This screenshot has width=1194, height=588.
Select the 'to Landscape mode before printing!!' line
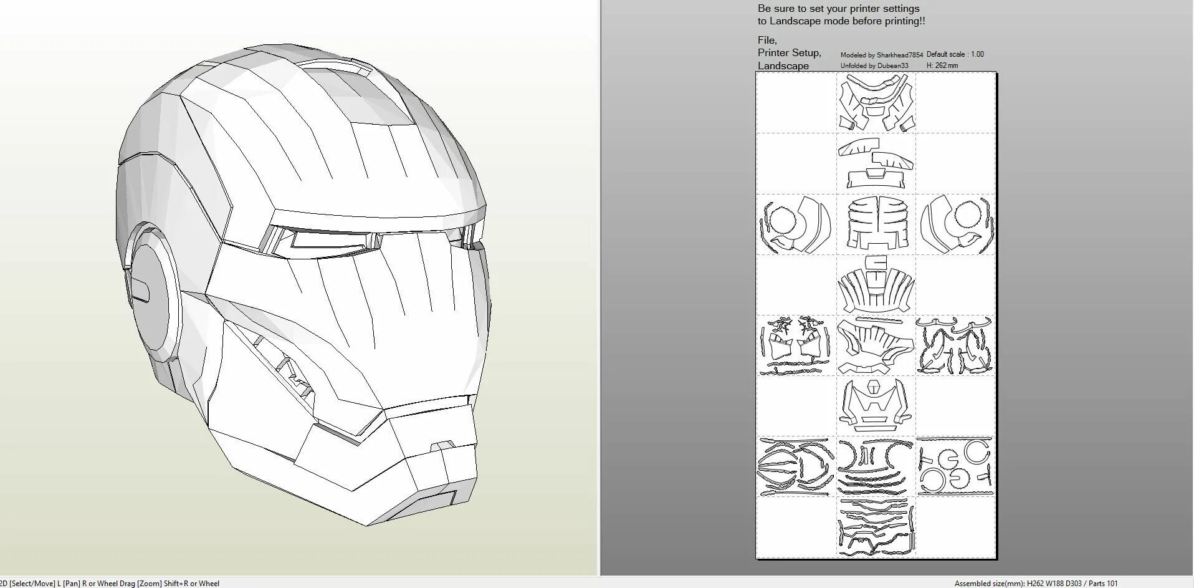(841, 21)
